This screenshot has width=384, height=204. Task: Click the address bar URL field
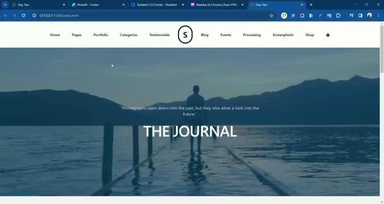pyautogui.click(x=152, y=16)
